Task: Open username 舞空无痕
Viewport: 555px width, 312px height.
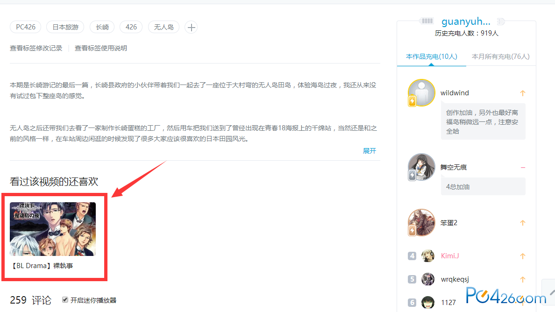Action: coord(454,167)
